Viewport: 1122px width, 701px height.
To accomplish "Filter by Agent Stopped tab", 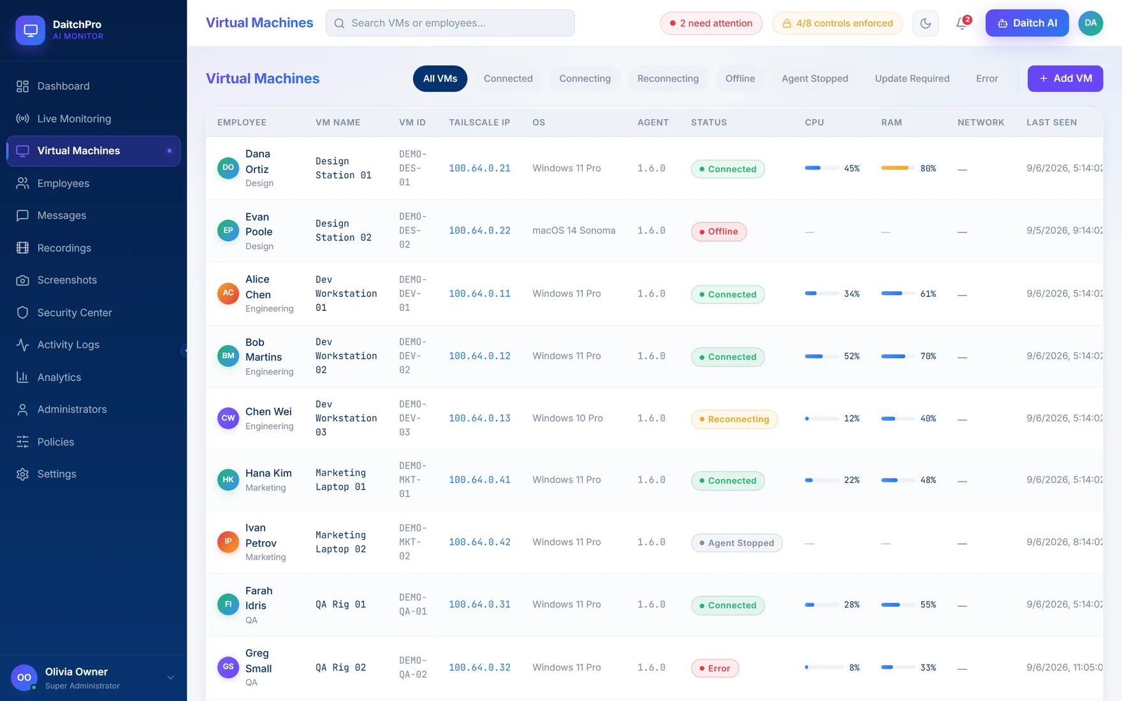I will [x=815, y=78].
